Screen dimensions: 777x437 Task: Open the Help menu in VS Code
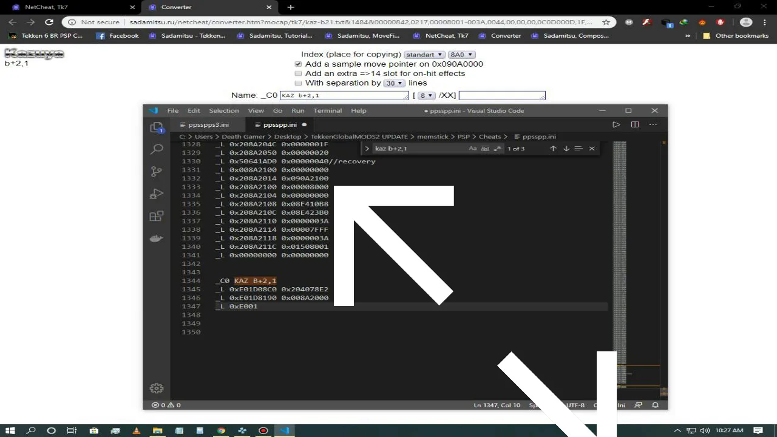(359, 110)
